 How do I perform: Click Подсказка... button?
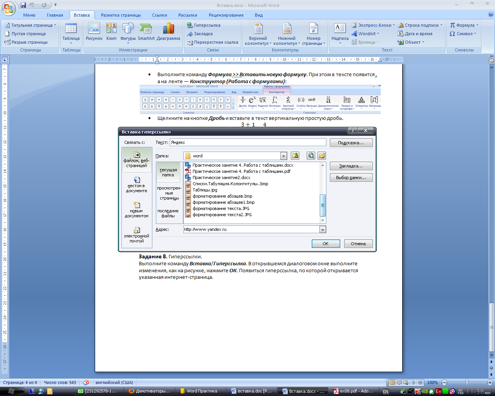tap(351, 143)
